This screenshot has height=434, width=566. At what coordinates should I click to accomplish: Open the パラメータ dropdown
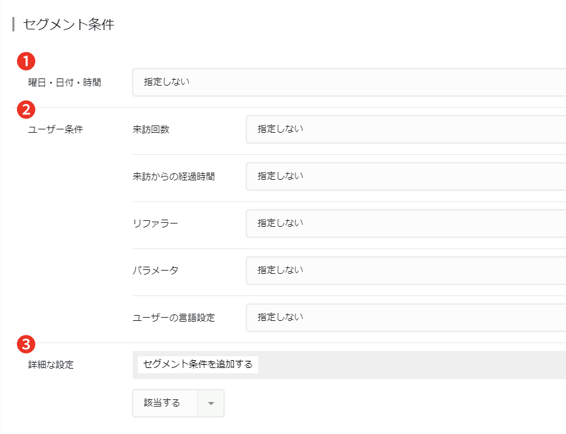click(x=406, y=271)
